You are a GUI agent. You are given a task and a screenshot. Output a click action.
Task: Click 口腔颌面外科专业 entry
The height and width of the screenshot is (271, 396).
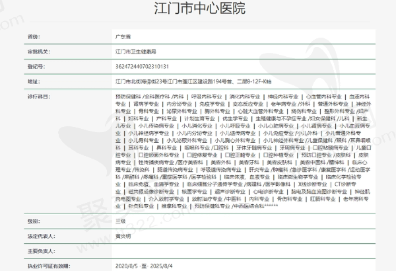pos(158,155)
